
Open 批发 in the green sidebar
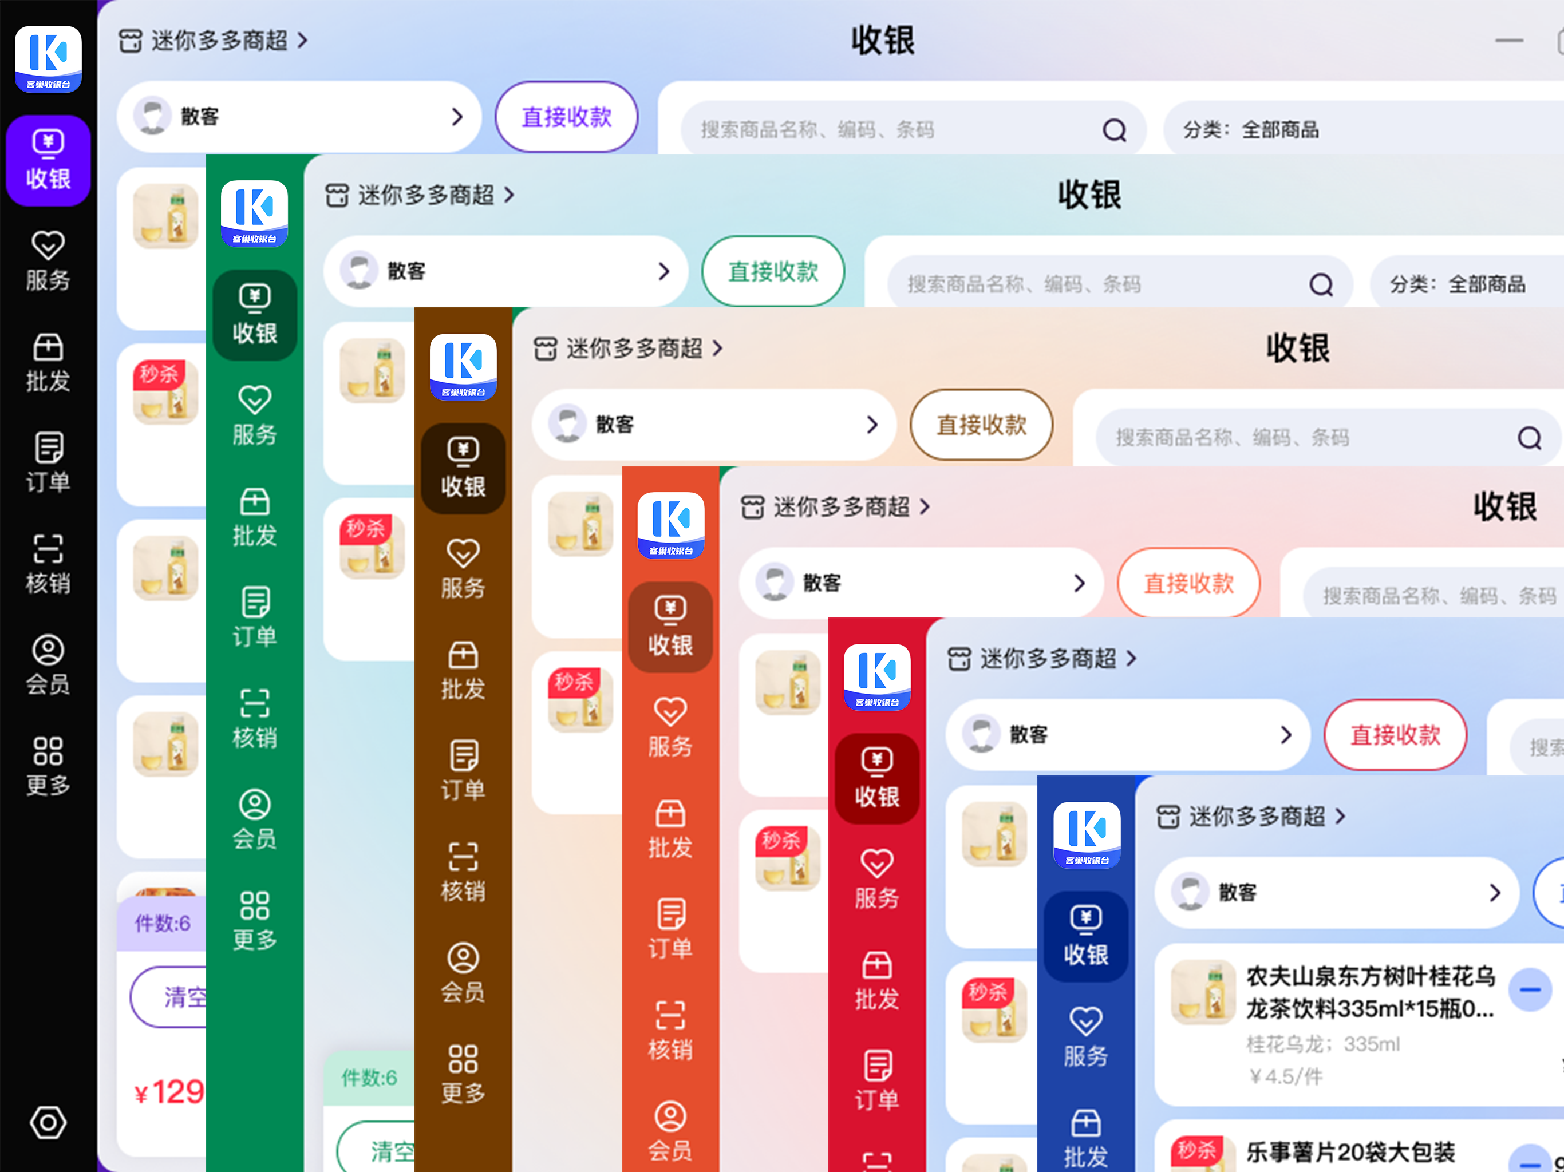(255, 517)
